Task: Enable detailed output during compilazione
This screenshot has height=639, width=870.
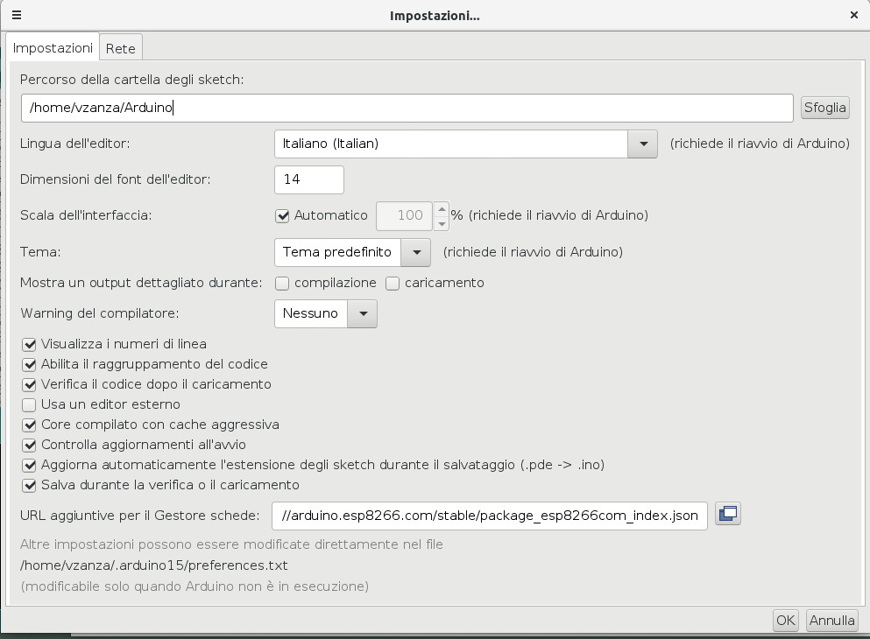Action: click(x=282, y=283)
